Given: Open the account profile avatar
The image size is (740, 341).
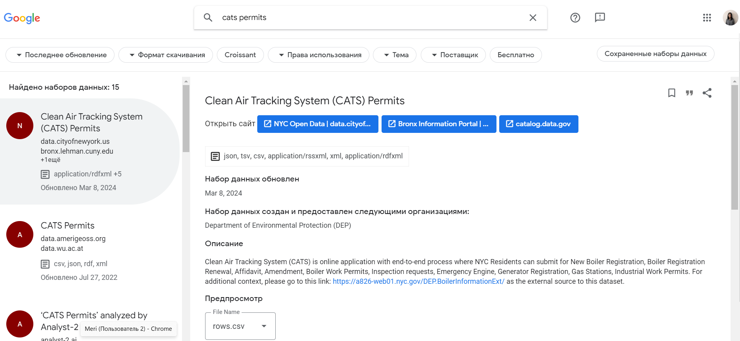Looking at the screenshot, I should 731,18.
